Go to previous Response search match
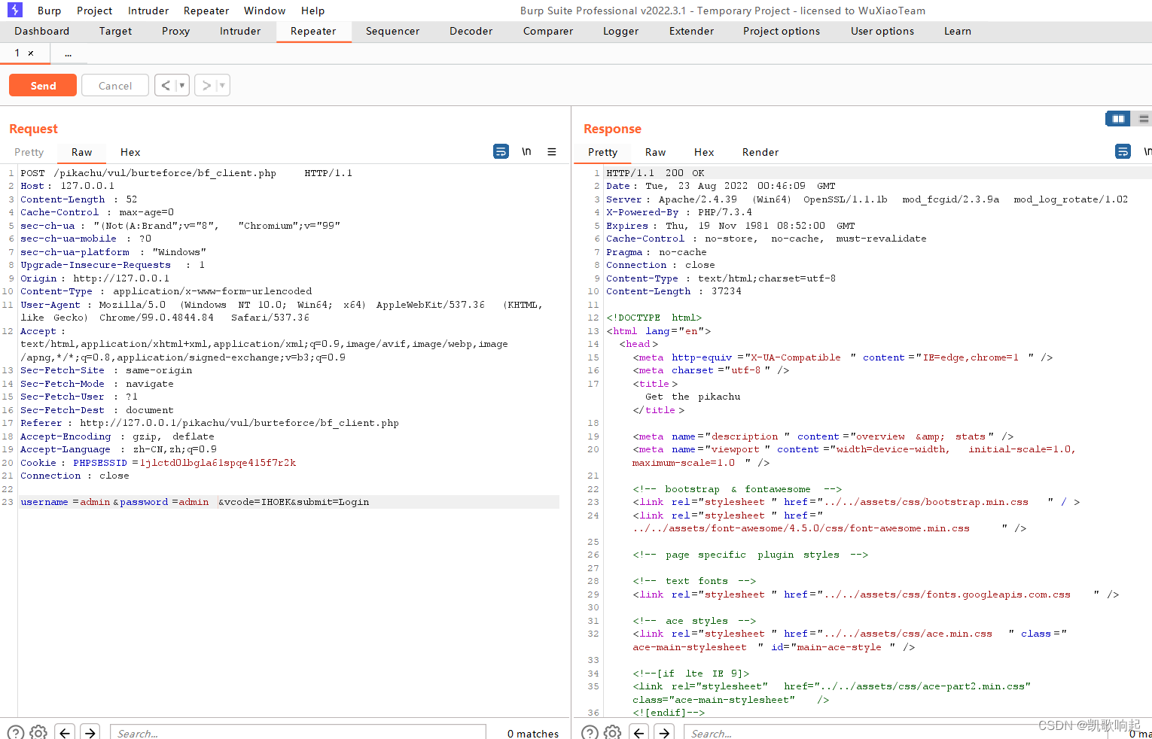 point(639,732)
